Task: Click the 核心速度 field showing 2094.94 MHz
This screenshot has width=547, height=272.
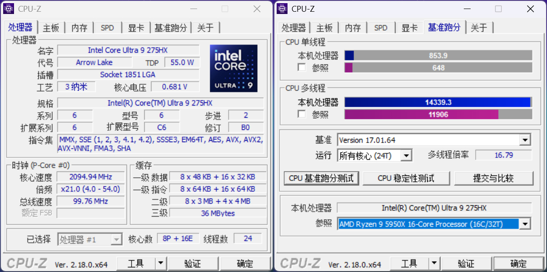Action: 90,177
